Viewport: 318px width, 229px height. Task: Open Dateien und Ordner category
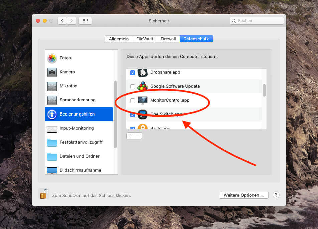click(x=79, y=156)
